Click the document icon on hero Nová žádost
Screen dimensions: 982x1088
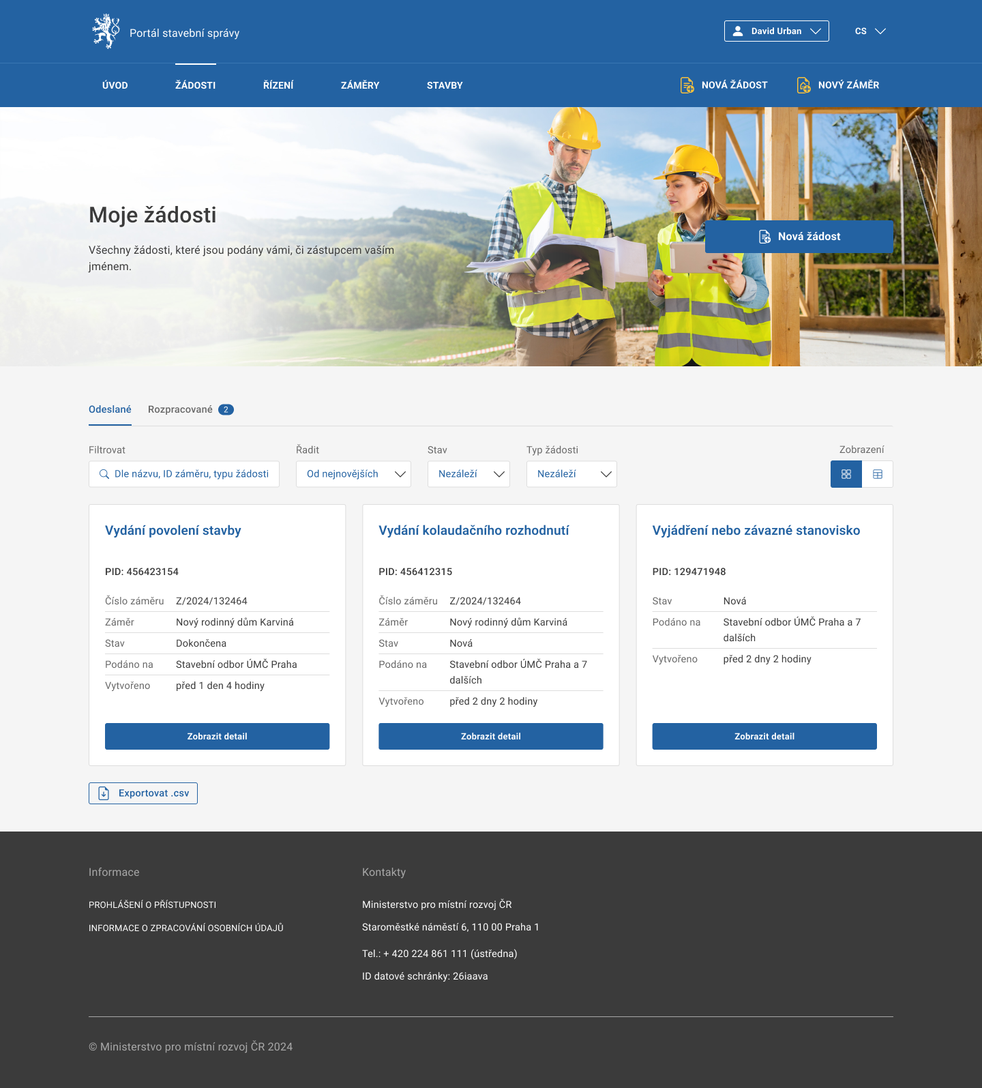pos(765,237)
